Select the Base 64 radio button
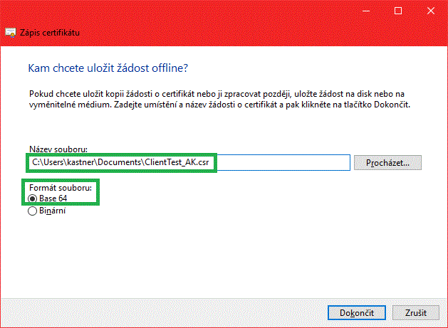This screenshot has height=328, width=448. (33, 199)
